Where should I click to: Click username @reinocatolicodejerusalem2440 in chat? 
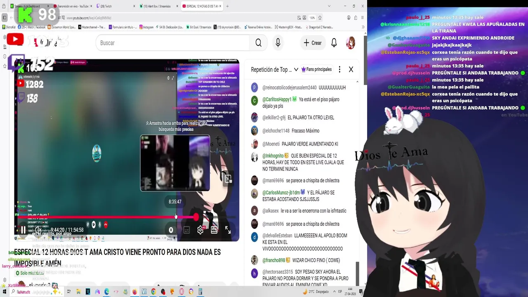point(290,88)
